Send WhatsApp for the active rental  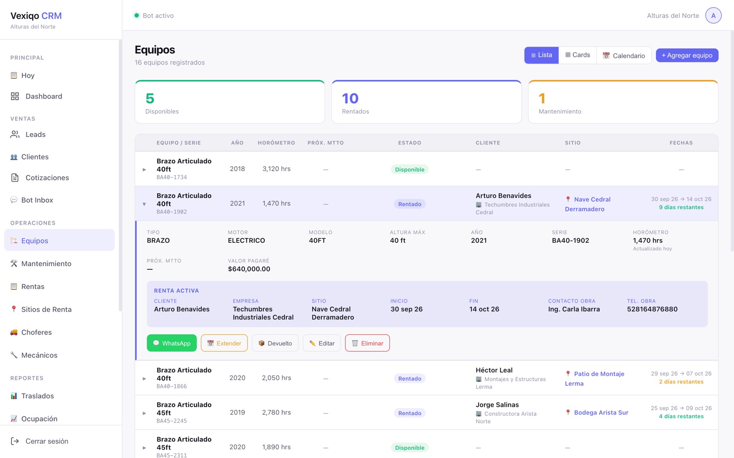point(172,343)
